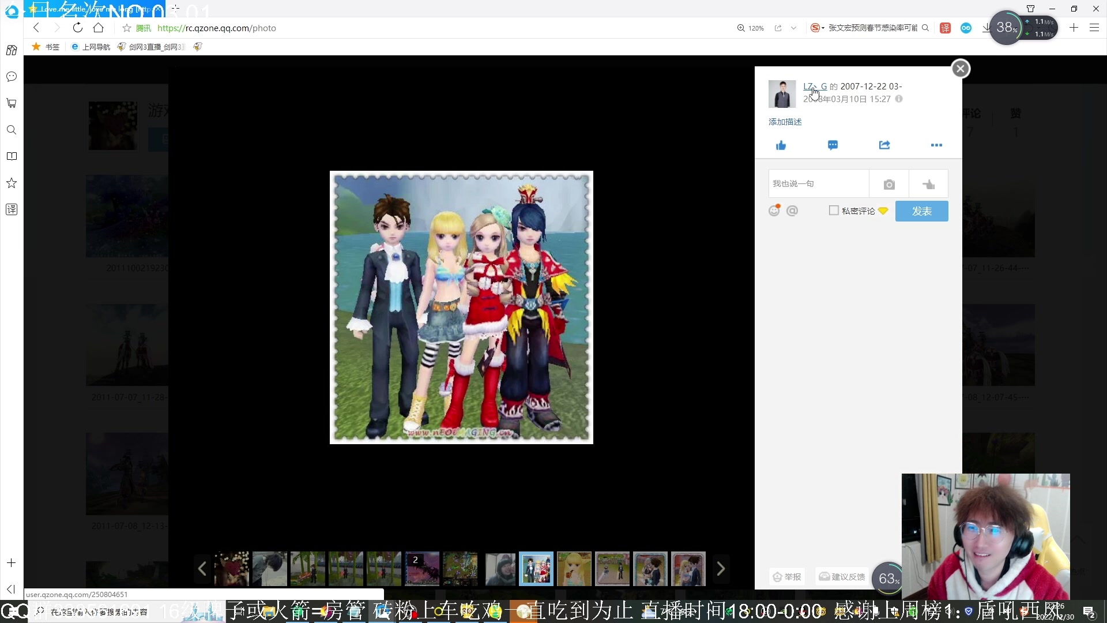Open the photo owner's avatar profile
Viewport: 1107px width, 623px height.
(782, 93)
